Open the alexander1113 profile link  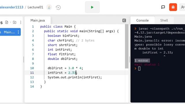12,7
